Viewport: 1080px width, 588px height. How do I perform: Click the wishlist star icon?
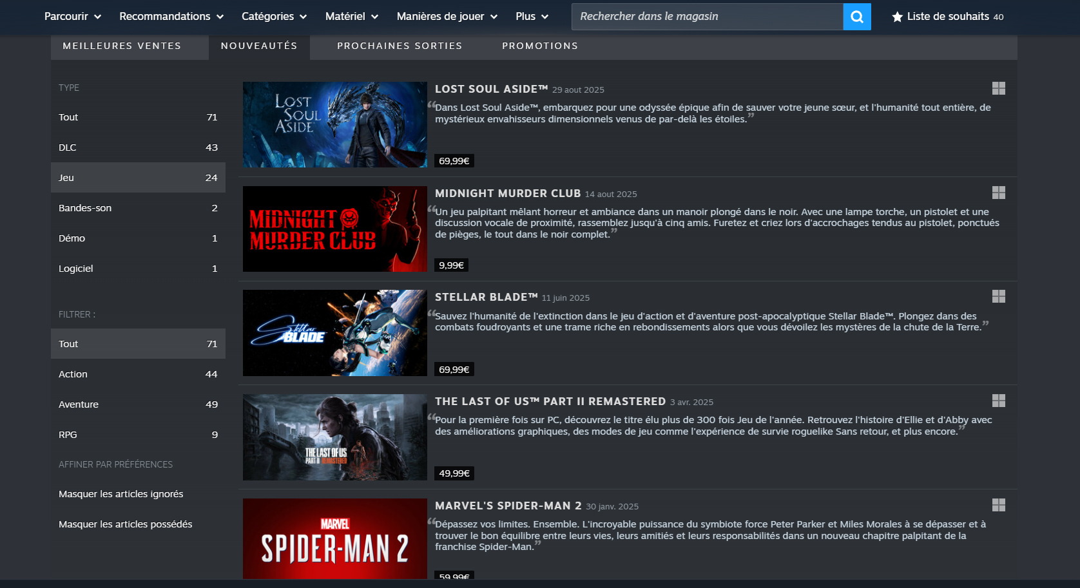[896, 17]
